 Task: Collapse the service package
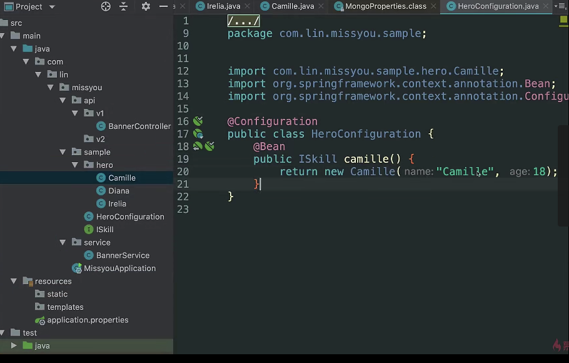63,242
